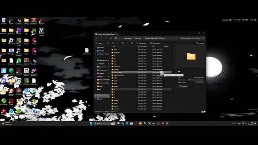Open the Сортировать sort dropdown
The width and height of the screenshot is (258, 145).
tap(141, 43)
